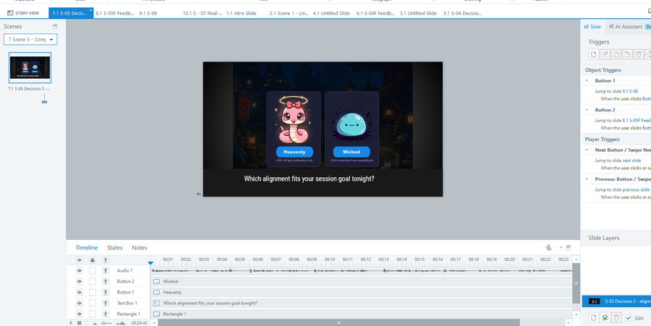The width and height of the screenshot is (651, 326).
Task: Click the show/hide all eye header icon
Action: pos(80,260)
